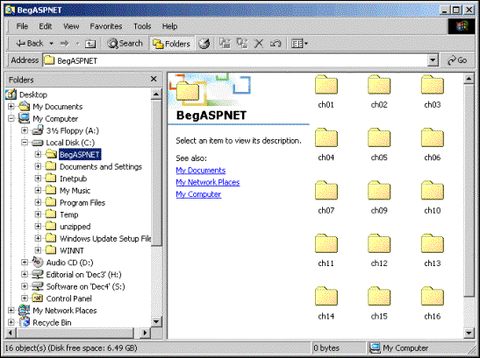The height and width of the screenshot is (358, 480).
Task: Select the ch15 folder icon
Action: pyautogui.click(x=379, y=297)
